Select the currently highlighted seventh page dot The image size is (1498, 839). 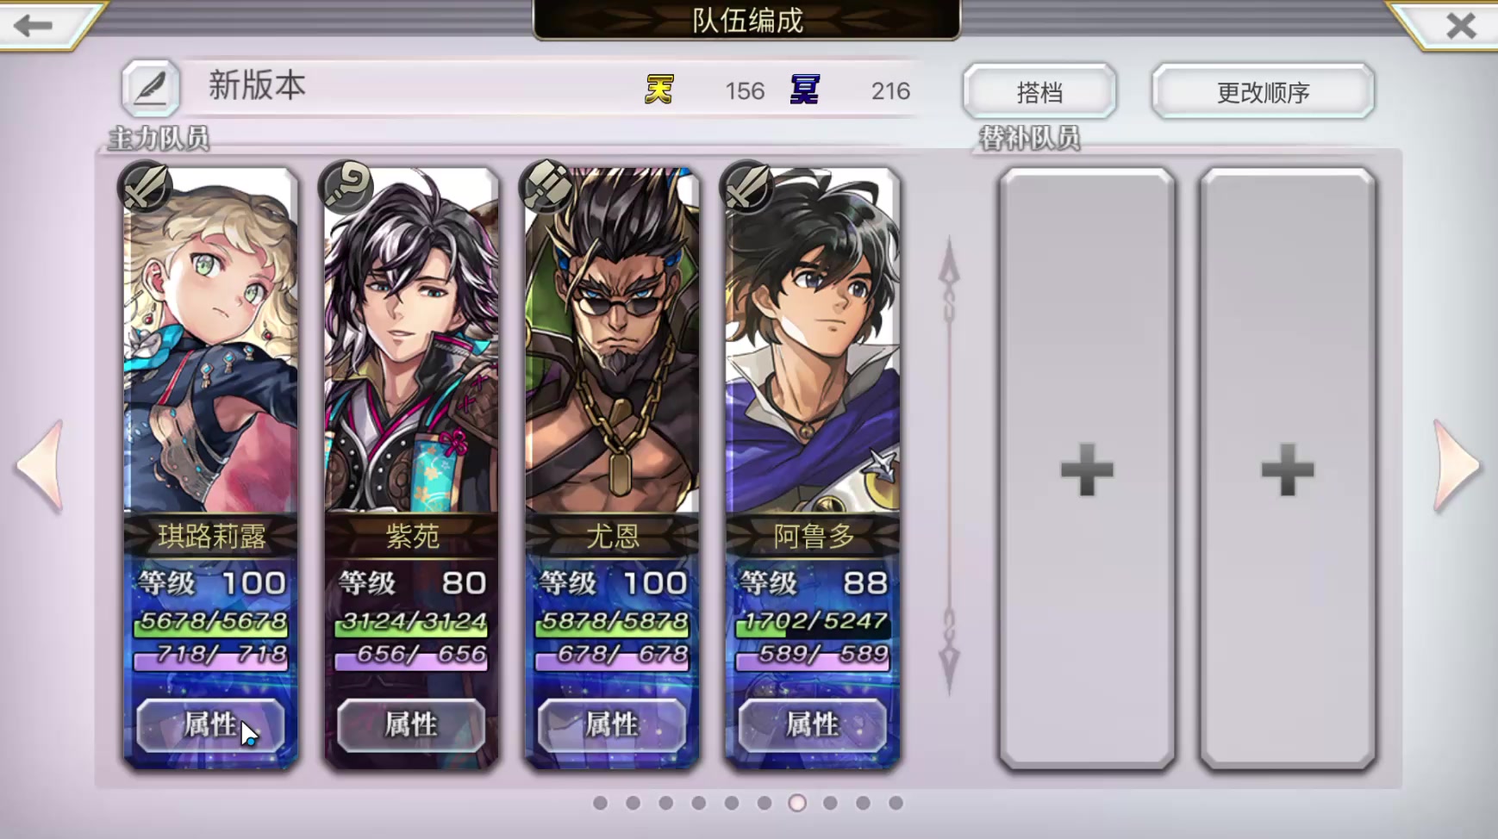point(797,803)
